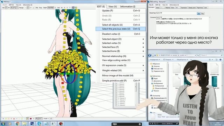Screen dimensions: 224x126
Task: Click the Jap language button
Action: point(199,14)
